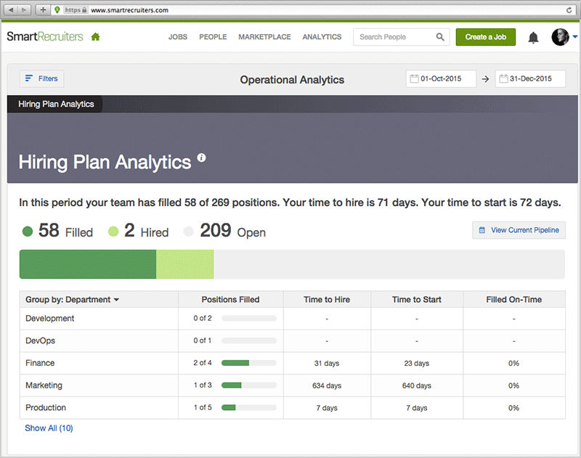Viewport: 581px width, 458px height.
Task: Click calendar icon in start date field
Action: point(414,79)
